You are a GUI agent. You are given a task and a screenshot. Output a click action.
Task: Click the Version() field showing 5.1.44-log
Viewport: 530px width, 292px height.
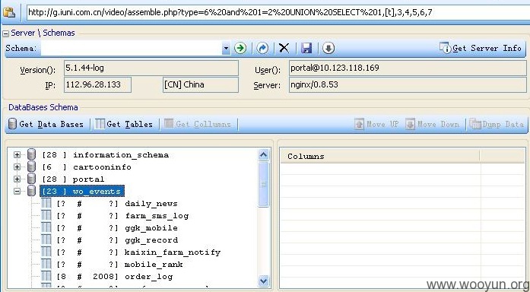click(151, 68)
